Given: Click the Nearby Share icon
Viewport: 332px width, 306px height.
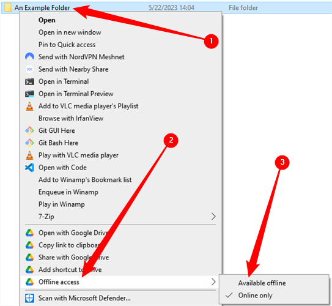Looking at the screenshot, I should 29,69.
